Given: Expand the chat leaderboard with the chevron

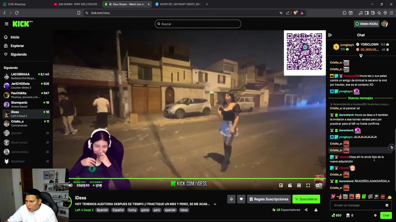Looking at the screenshot, I should [361, 56].
